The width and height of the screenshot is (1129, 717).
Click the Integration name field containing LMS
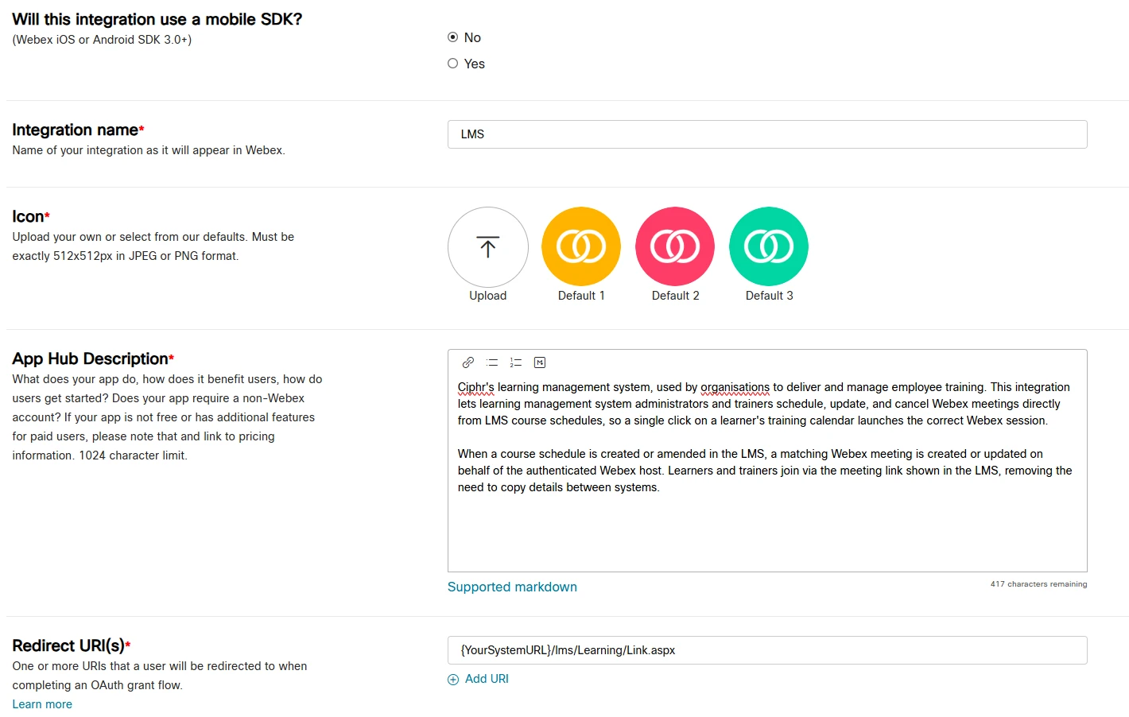click(x=767, y=134)
